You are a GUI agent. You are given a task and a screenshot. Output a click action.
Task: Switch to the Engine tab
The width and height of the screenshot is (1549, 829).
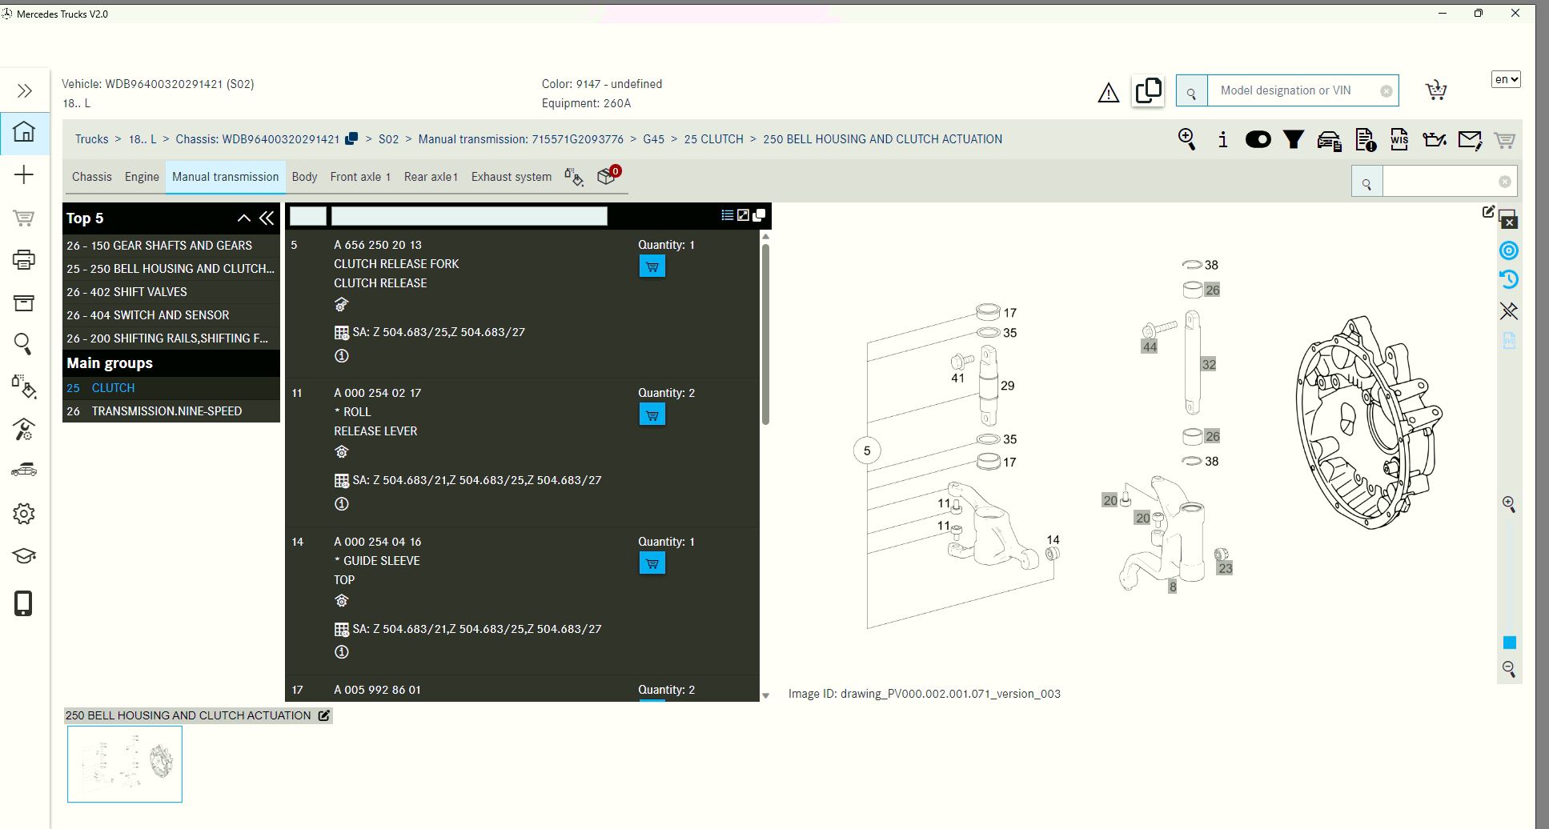141,176
